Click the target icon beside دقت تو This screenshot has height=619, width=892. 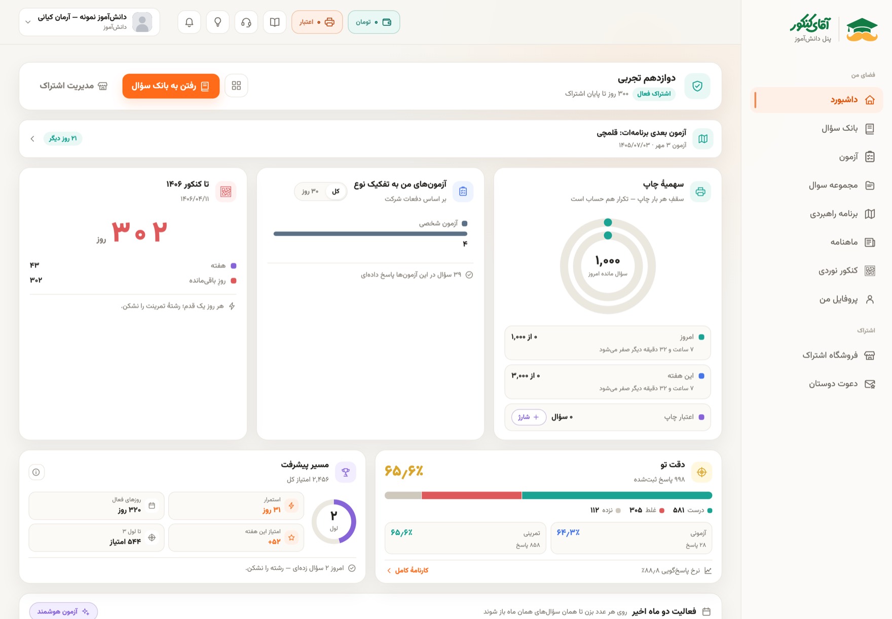[701, 472]
